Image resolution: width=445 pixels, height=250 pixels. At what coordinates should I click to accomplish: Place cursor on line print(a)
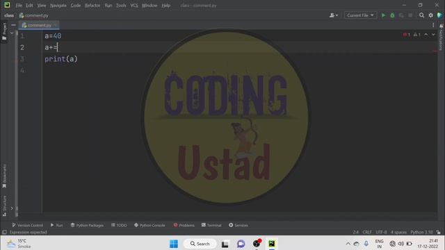pos(61,59)
